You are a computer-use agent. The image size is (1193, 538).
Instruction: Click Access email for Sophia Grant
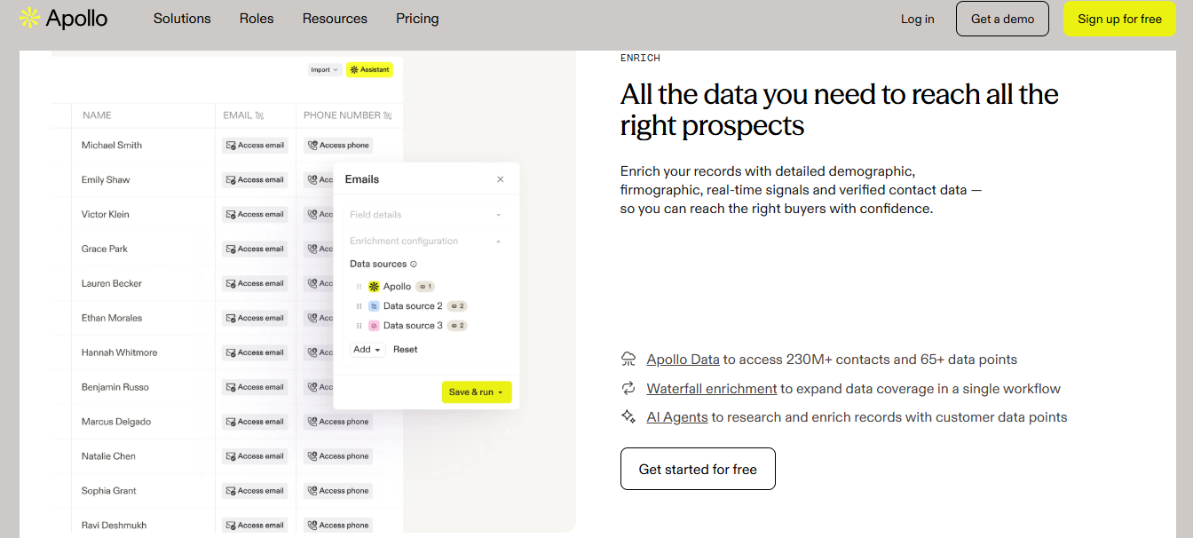click(255, 491)
